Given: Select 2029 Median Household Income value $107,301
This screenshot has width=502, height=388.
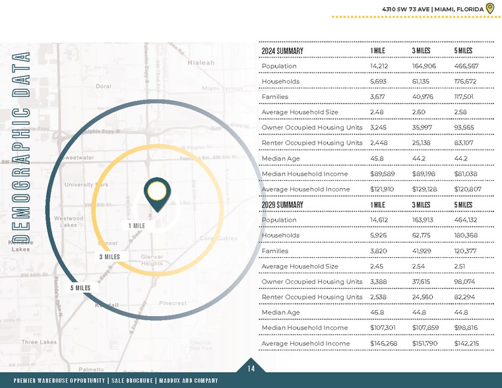Looking at the screenshot, I should [383, 328].
